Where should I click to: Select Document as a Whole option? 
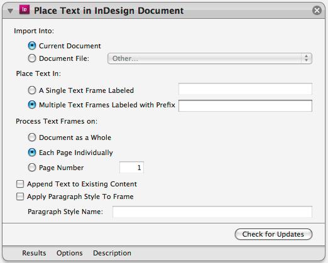(32, 137)
